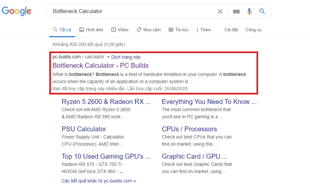Image resolution: width=310 pixels, height=187 pixels.
Task: Click Các kết quả khác từ pc-builds.com
Action: click(x=99, y=181)
